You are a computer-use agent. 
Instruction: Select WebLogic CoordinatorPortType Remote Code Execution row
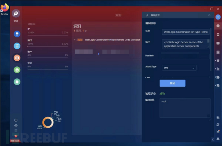pyautogui.click(x=113, y=40)
